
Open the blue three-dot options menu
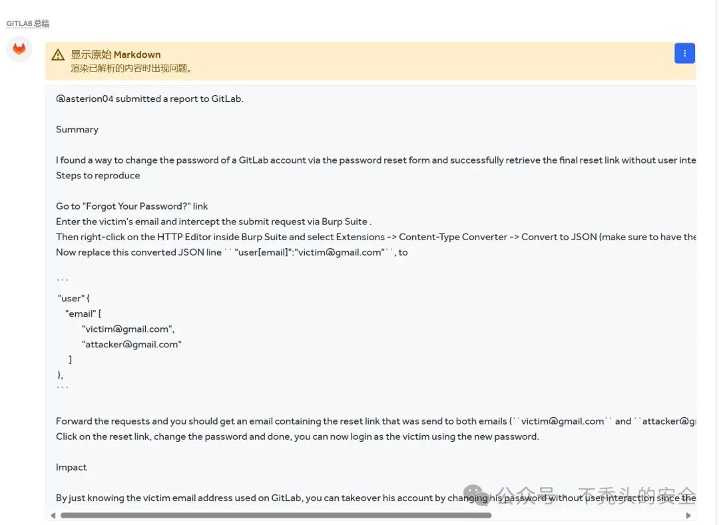684,54
